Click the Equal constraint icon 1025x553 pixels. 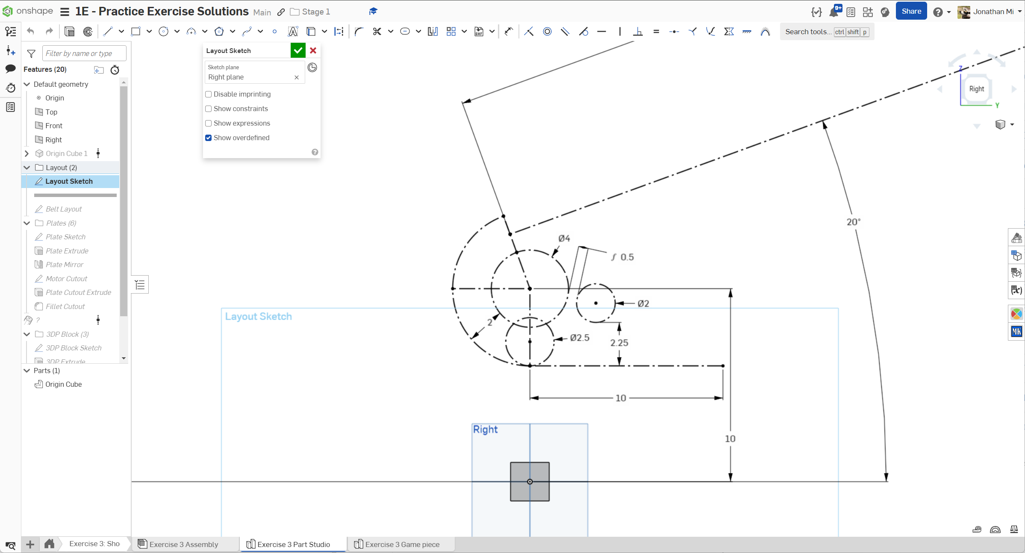coord(656,32)
